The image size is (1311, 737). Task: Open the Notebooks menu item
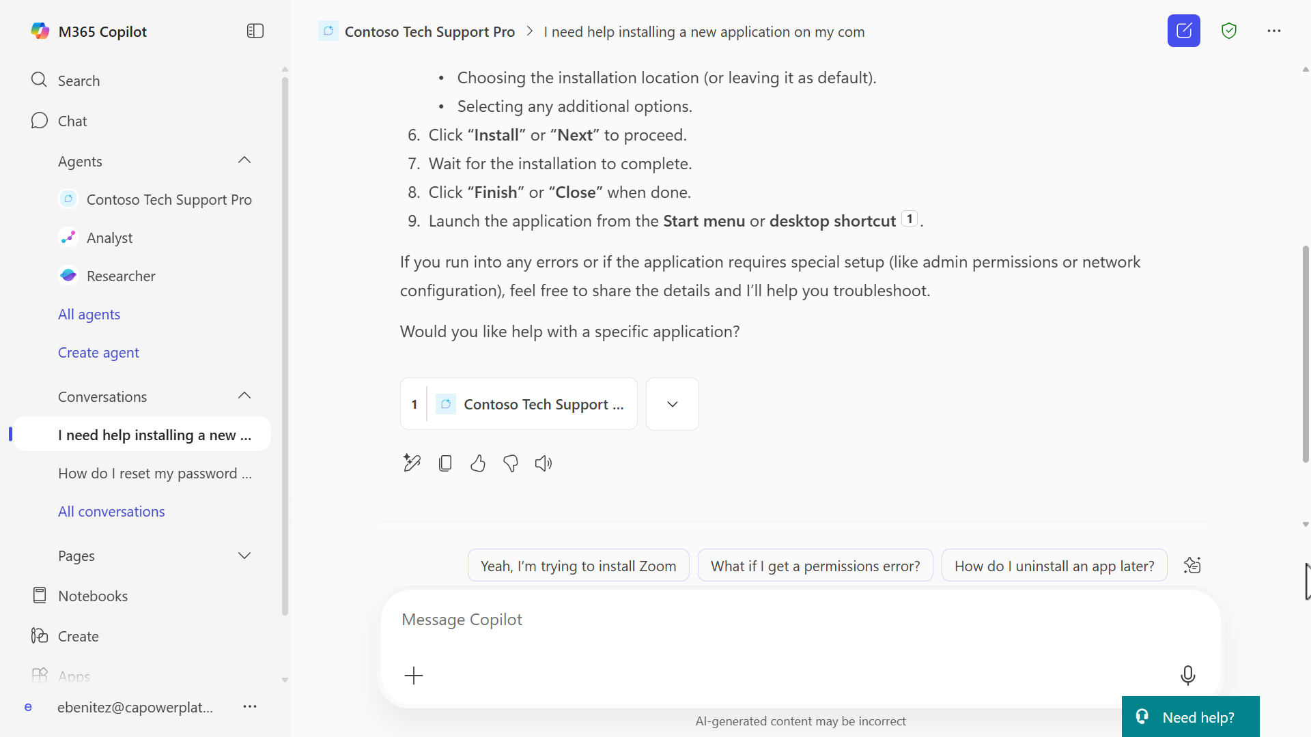[x=93, y=596]
